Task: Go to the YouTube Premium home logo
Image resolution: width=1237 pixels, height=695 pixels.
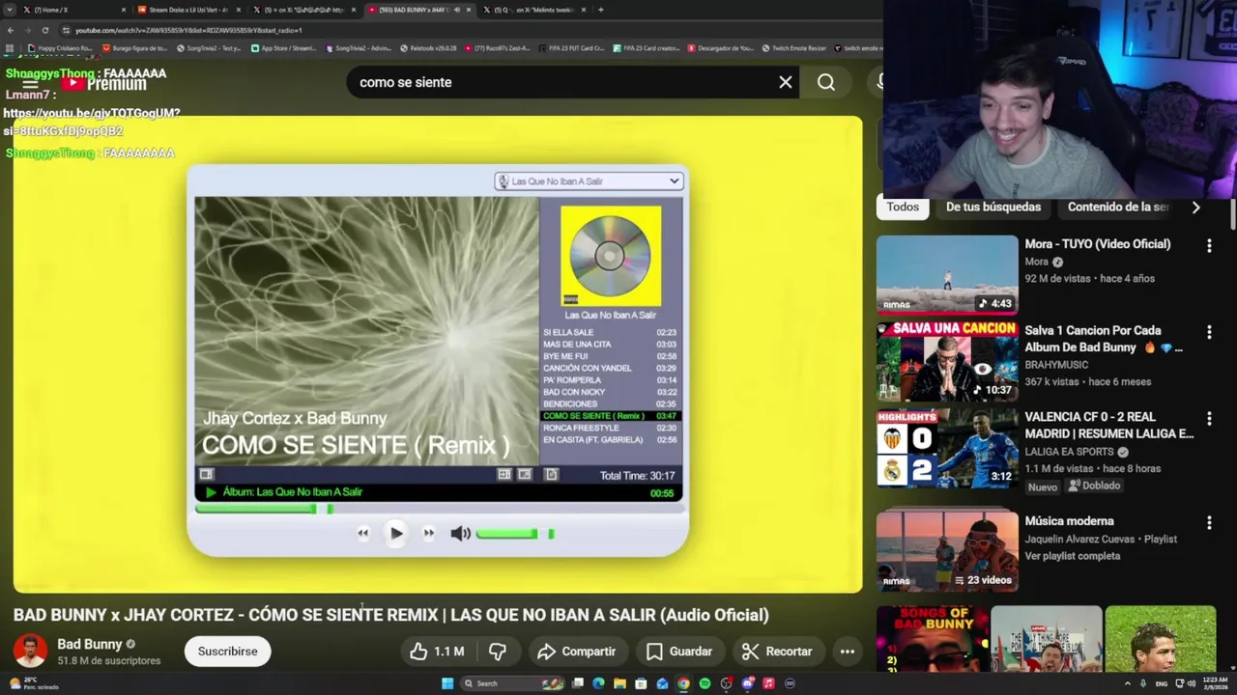Action: [x=104, y=83]
